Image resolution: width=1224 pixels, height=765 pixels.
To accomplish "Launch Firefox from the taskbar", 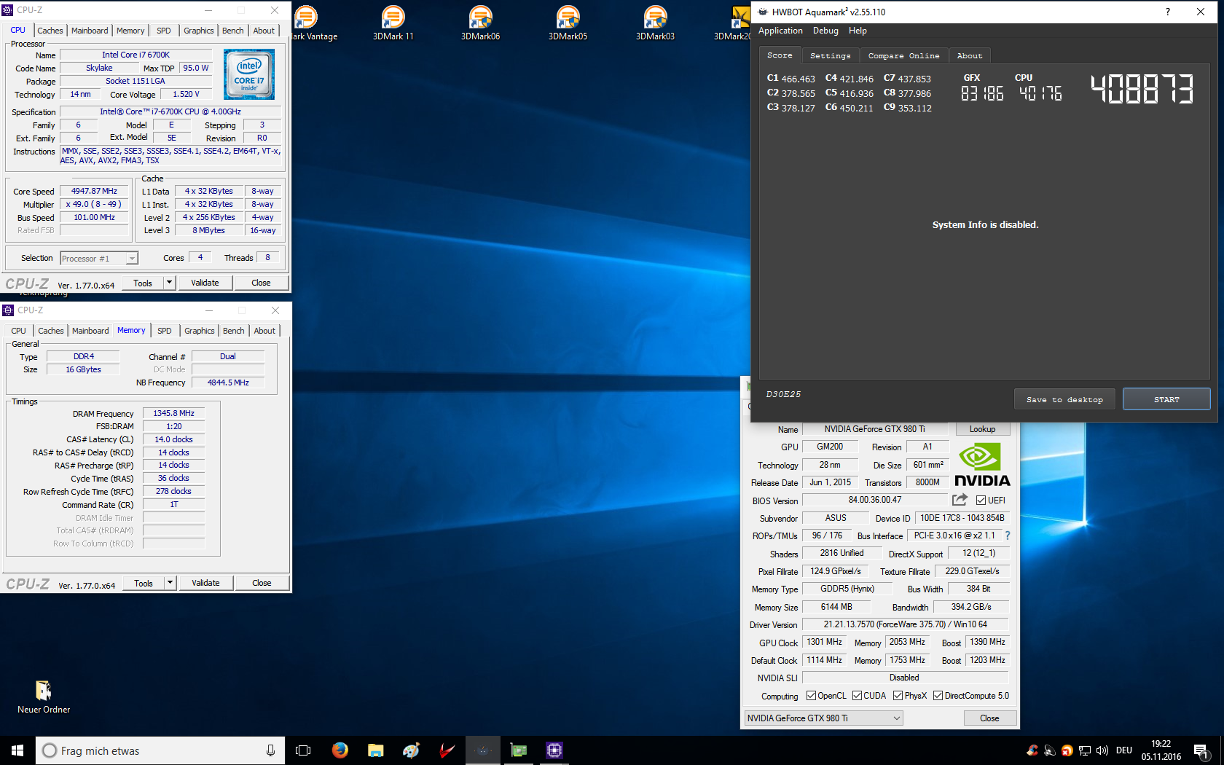I will pyautogui.click(x=340, y=750).
